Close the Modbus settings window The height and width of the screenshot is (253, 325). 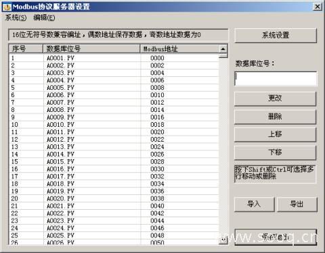pyautogui.click(x=318, y=7)
